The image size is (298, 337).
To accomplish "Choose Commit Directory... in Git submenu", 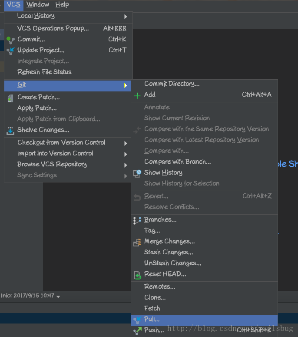I will click(x=205, y=84).
